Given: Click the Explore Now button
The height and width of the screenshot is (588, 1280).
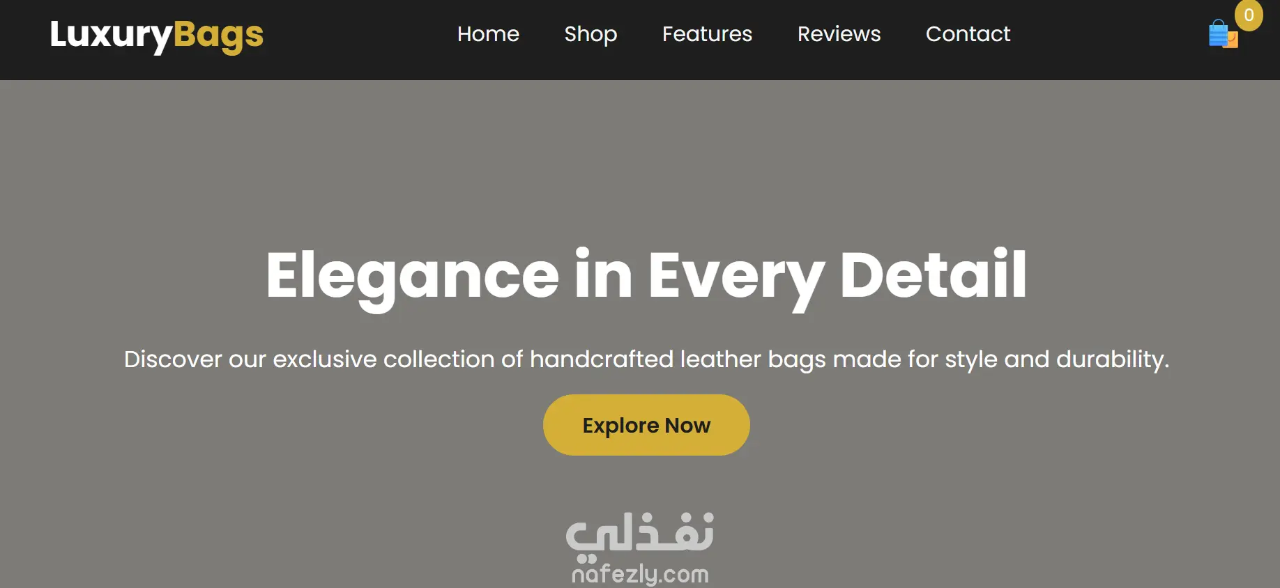Looking at the screenshot, I should point(646,425).
